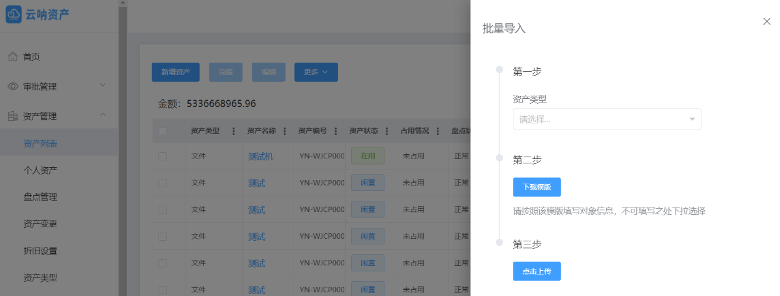This screenshot has height=296, width=780.
Task: Open the 资产类型 请选择 dropdown
Action: click(607, 119)
